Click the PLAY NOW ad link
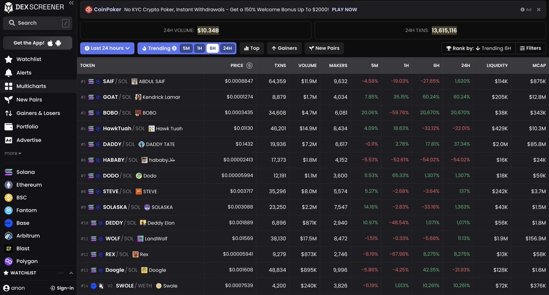This screenshot has height=295, width=549. pyautogui.click(x=344, y=10)
